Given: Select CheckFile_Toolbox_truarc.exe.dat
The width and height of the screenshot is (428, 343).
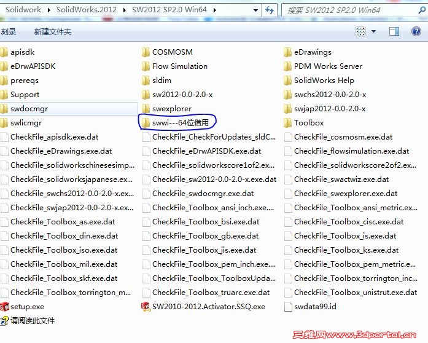Looking at the screenshot, I should click(x=206, y=293).
